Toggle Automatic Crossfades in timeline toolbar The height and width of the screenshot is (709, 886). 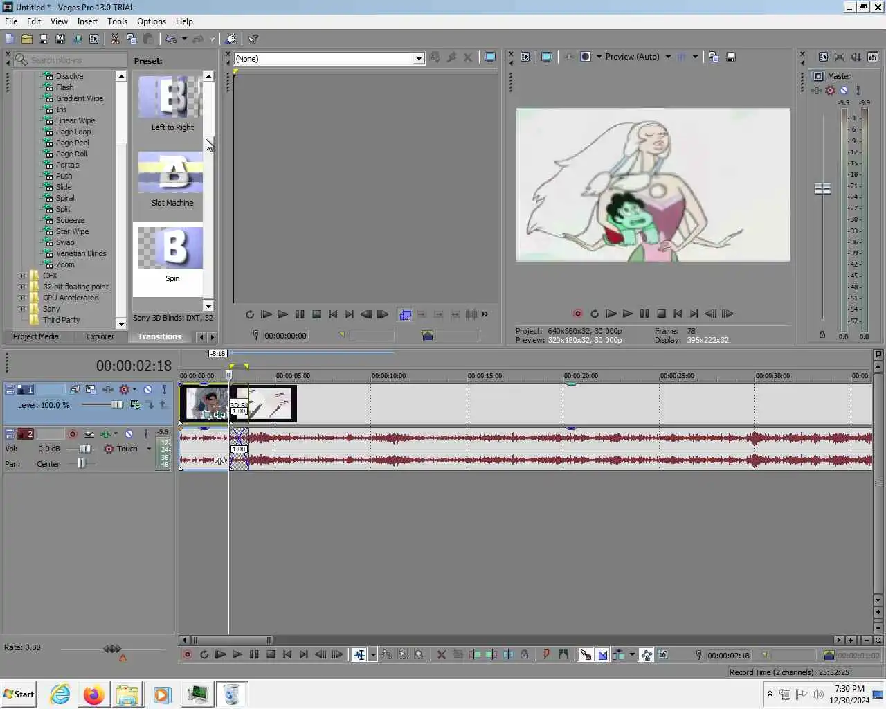coord(602,654)
